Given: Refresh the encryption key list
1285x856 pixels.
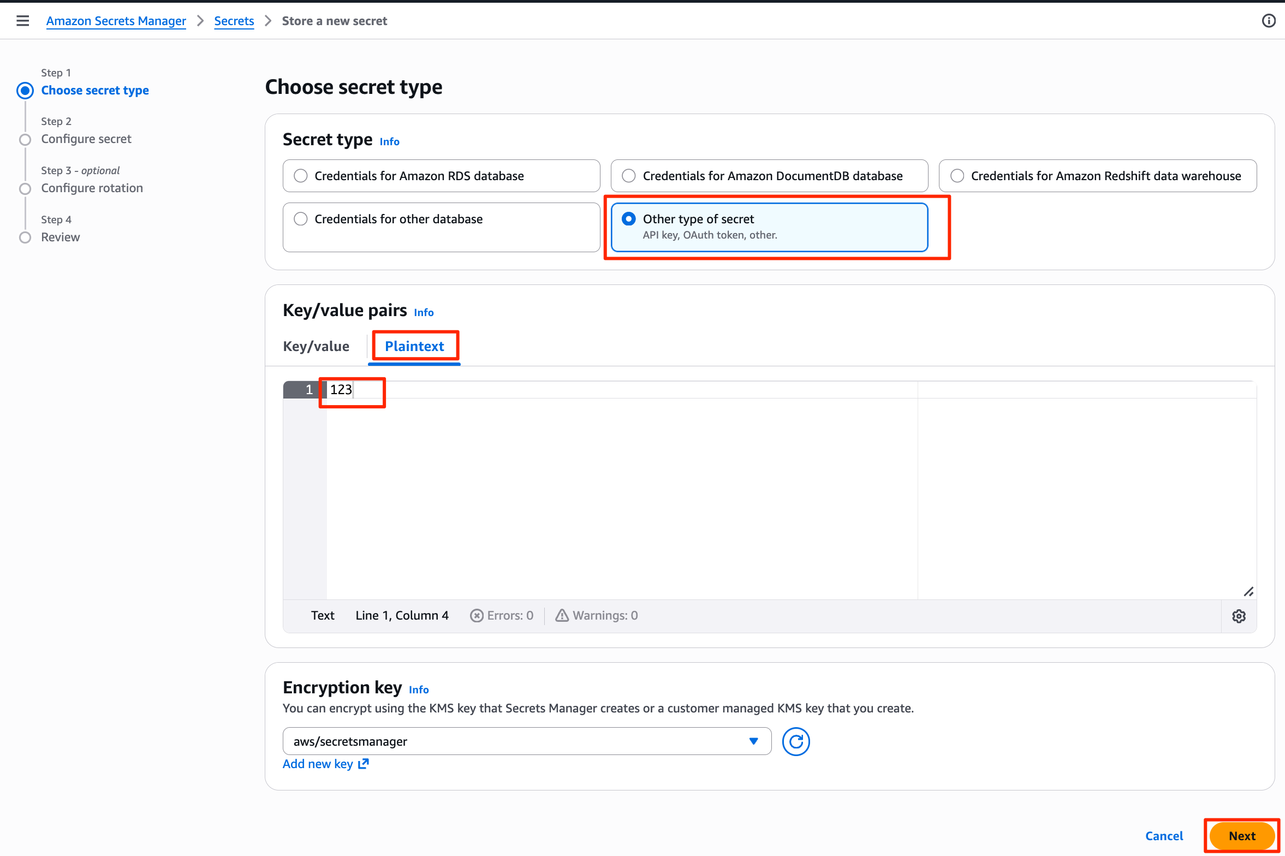Looking at the screenshot, I should (796, 741).
